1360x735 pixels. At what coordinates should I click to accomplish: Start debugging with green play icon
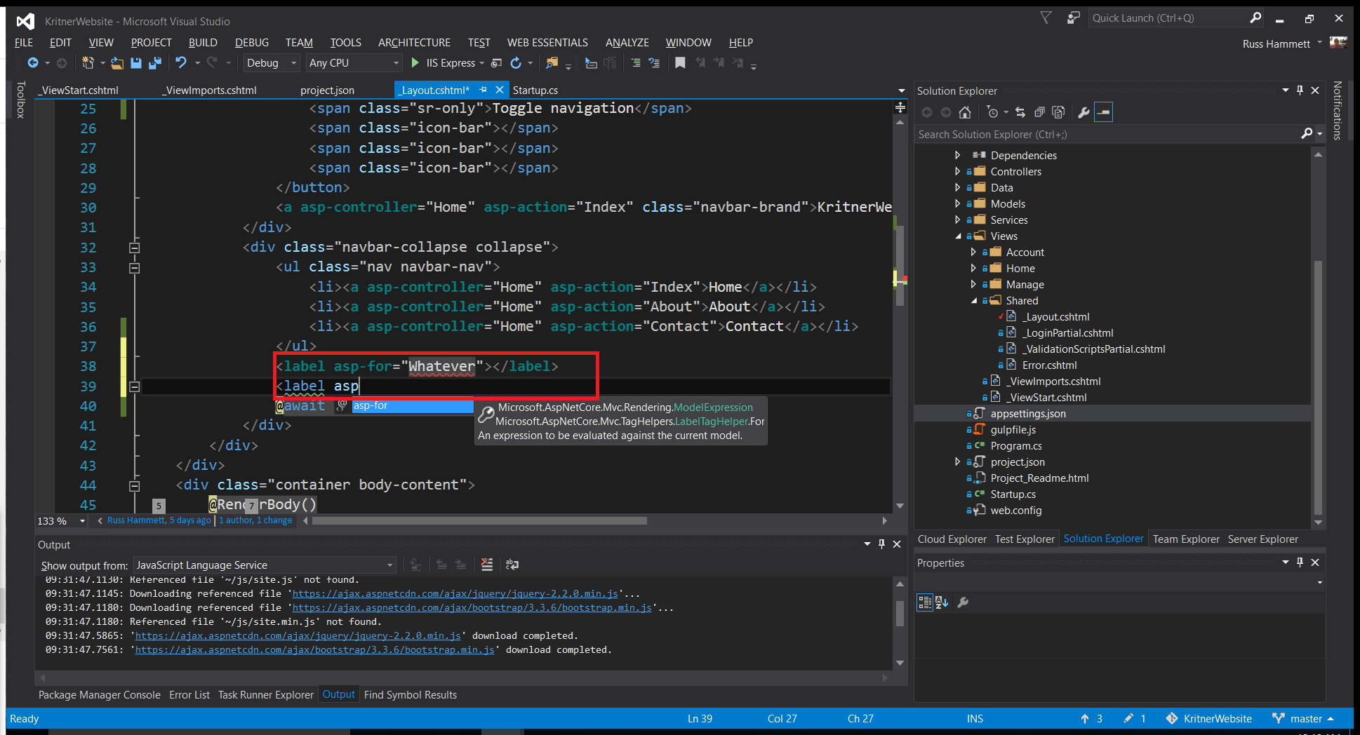(x=415, y=63)
